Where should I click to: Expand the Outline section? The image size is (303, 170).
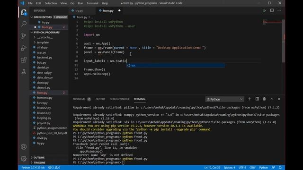click(39, 157)
